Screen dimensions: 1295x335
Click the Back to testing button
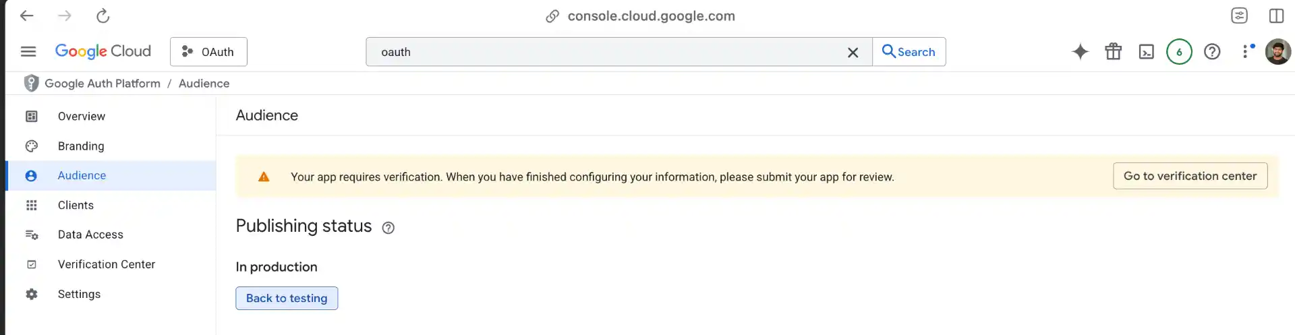click(287, 299)
